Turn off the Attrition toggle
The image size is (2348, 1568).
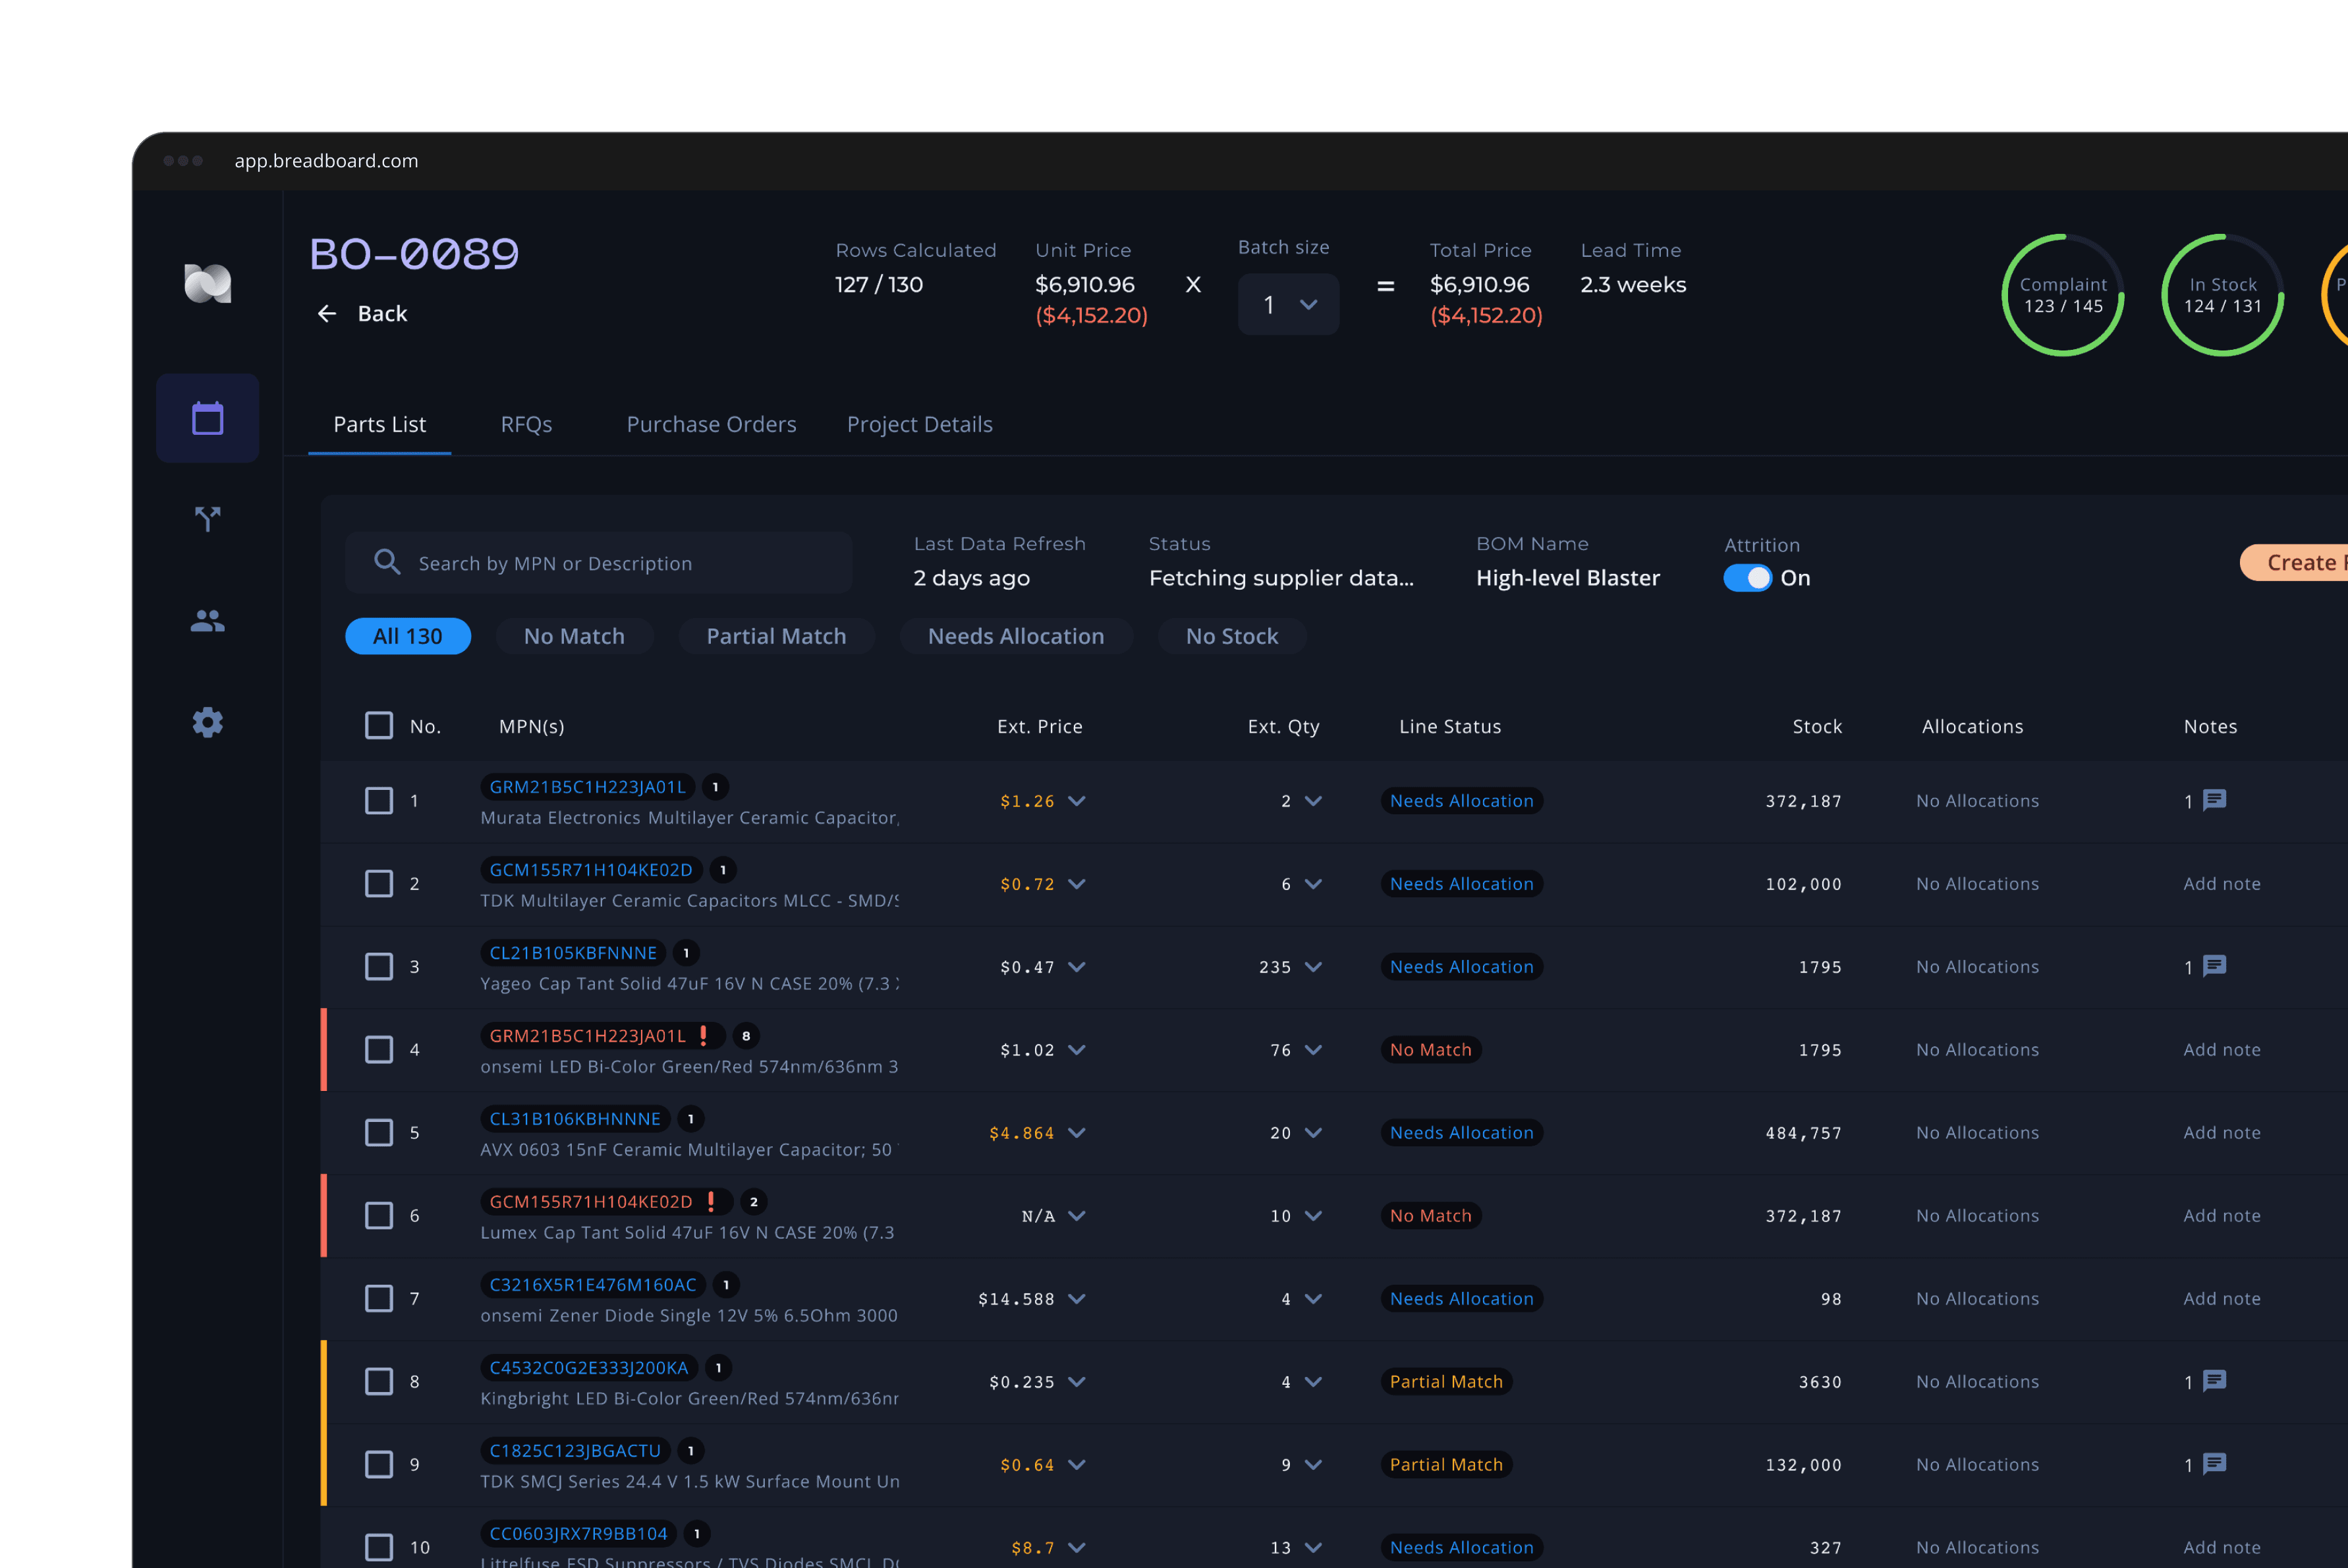[1747, 578]
